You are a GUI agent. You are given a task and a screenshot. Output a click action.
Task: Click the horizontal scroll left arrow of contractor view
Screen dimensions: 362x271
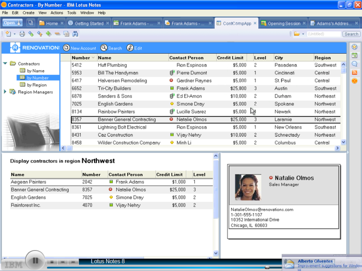point(63,148)
